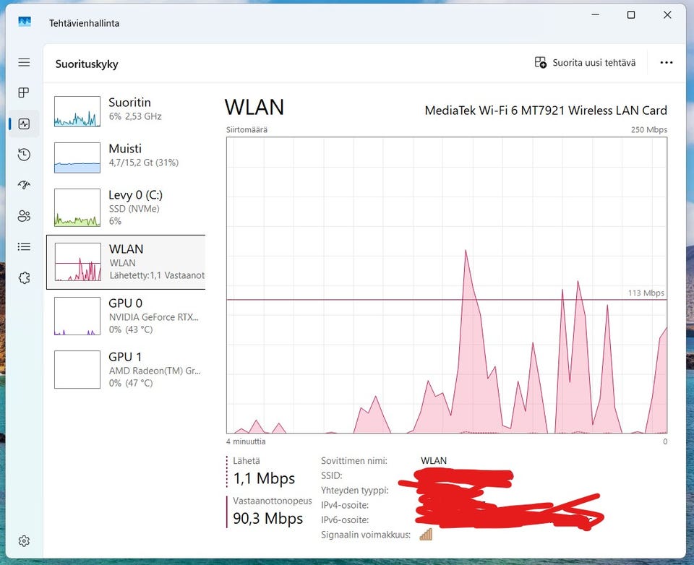Click the 4 minuuttia time axis label
Screen dimensions: 694x565
tap(246, 441)
